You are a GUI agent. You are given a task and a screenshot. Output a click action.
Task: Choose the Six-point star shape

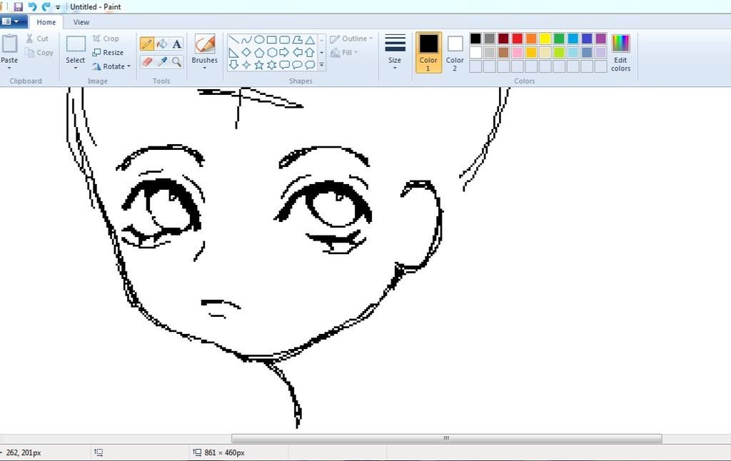click(x=272, y=65)
